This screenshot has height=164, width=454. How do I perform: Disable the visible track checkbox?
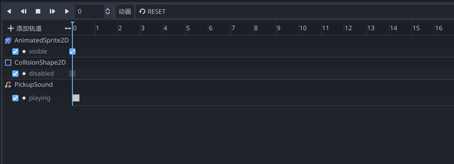[x=15, y=52]
